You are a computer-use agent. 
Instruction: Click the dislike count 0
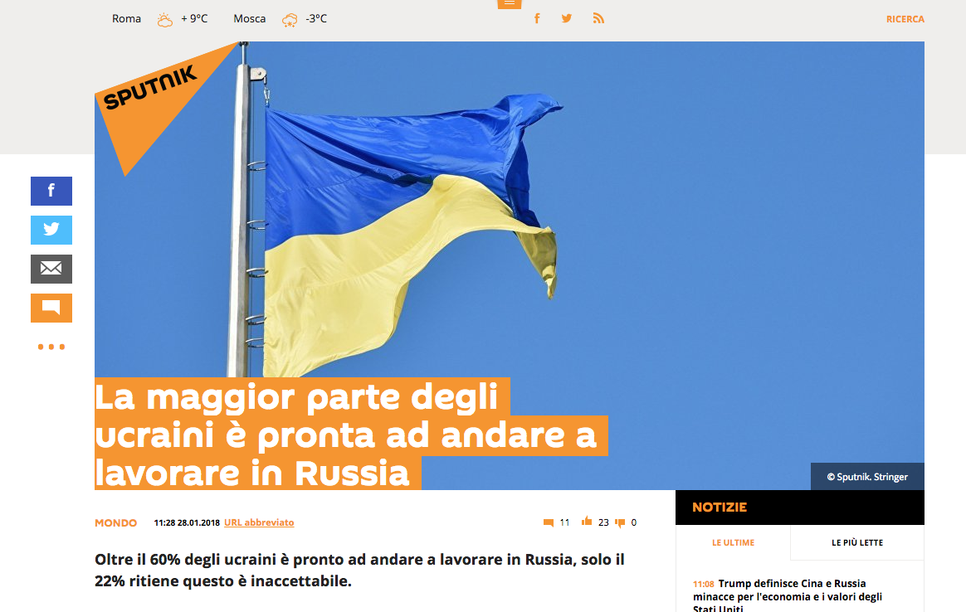click(633, 522)
